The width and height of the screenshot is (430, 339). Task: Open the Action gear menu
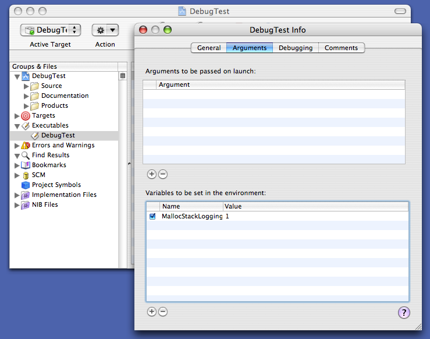[x=105, y=30]
